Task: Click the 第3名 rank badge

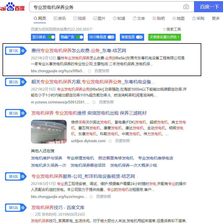Action: click(16, 113)
